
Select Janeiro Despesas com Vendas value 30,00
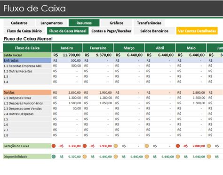(x=77, y=108)
